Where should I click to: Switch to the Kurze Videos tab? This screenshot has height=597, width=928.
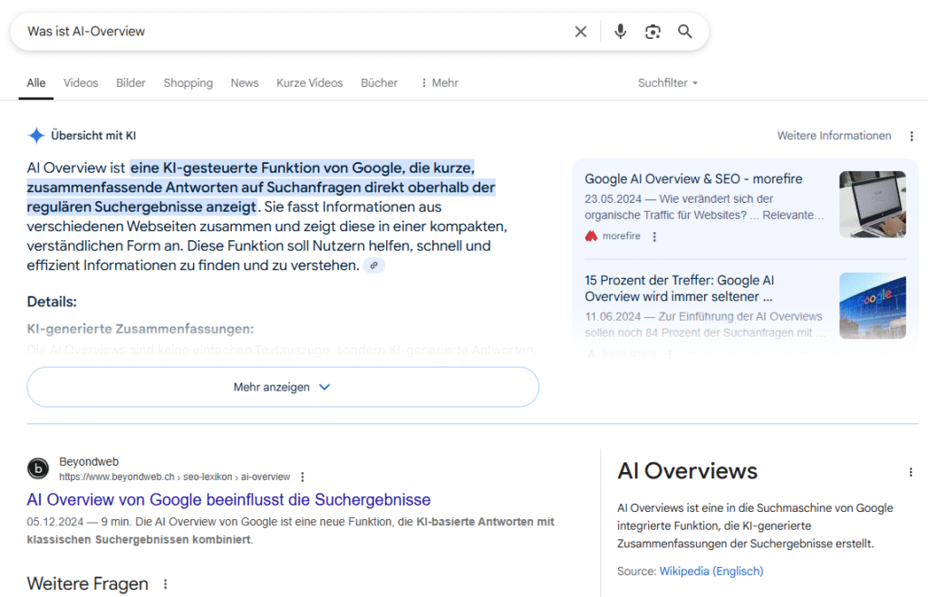[310, 82]
